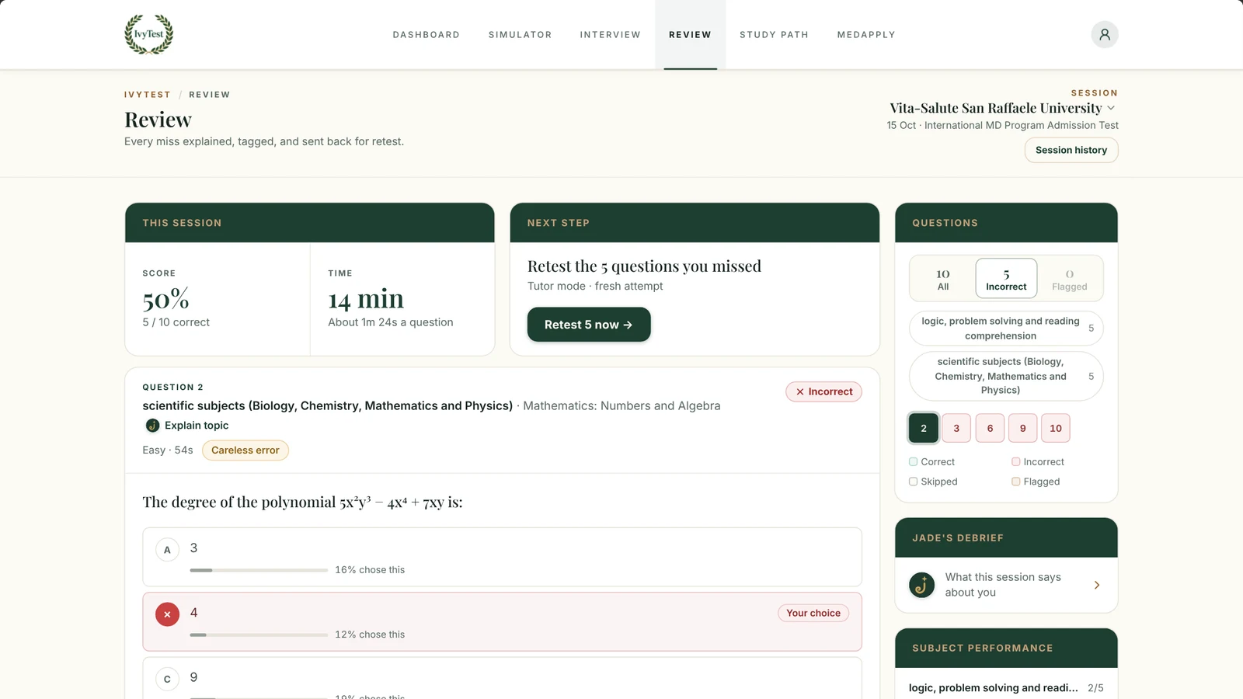The width and height of the screenshot is (1243, 699).
Task: Click the REVIEW breadcrumb text
Action: click(x=210, y=95)
